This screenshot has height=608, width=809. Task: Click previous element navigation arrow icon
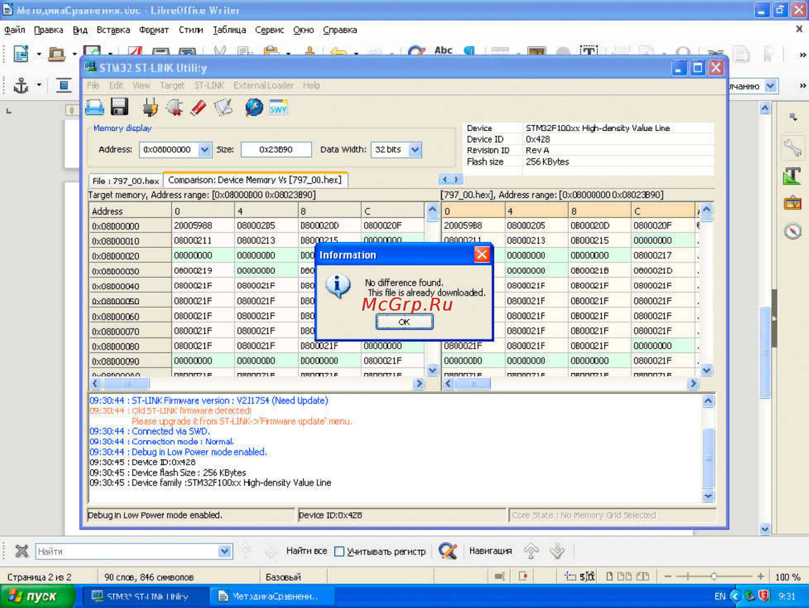pyautogui.click(x=531, y=551)
